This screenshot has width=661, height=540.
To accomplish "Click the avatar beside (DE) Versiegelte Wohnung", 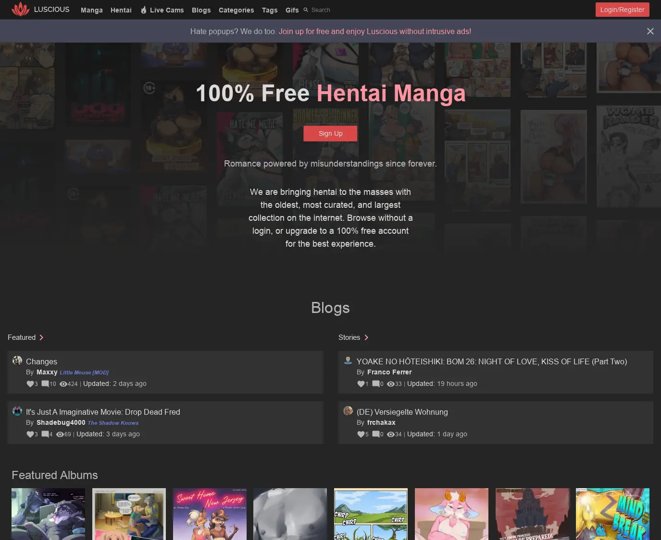I will point(348,411).
